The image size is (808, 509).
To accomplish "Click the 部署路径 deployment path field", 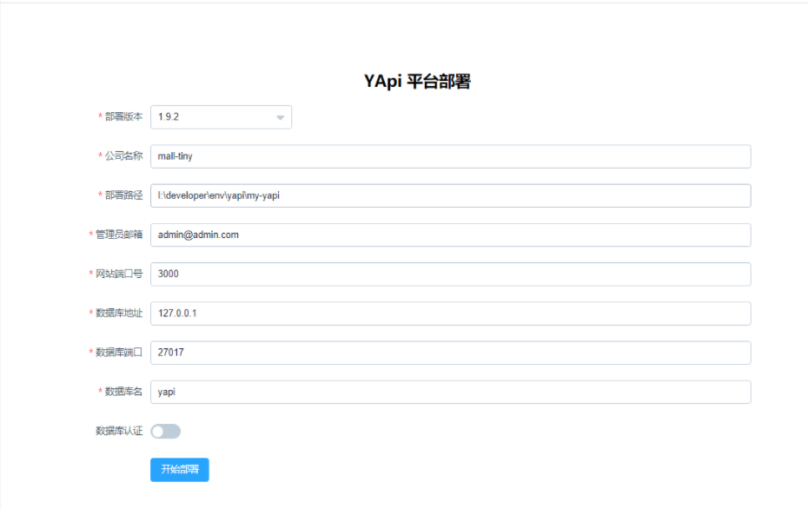I will 450,195.
